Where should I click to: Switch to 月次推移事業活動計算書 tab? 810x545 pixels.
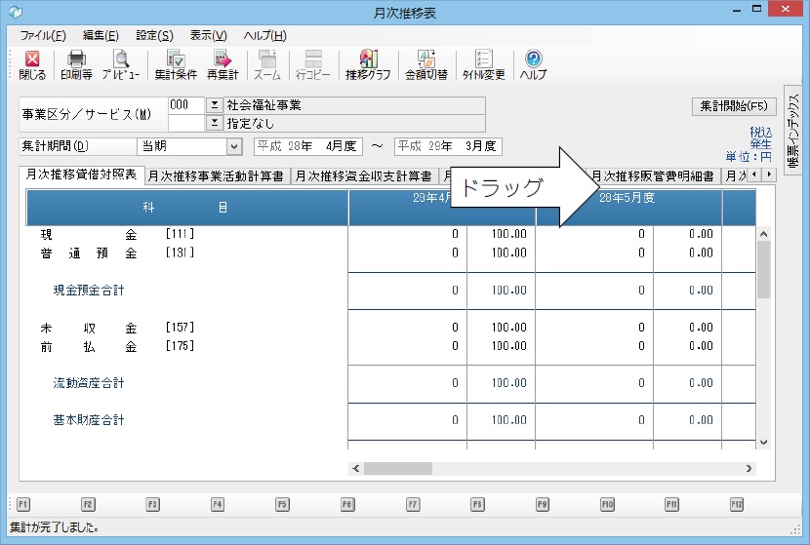[217, 176]
